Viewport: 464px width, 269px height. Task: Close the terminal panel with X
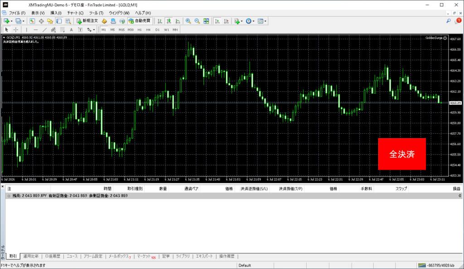click(2, 186)
